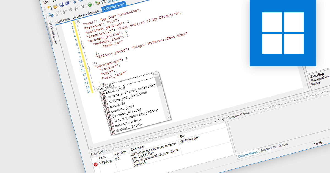Viewport: 330px width, 173px height.
Task: Click the Save floppy disk icon
Action: (61, 5)
